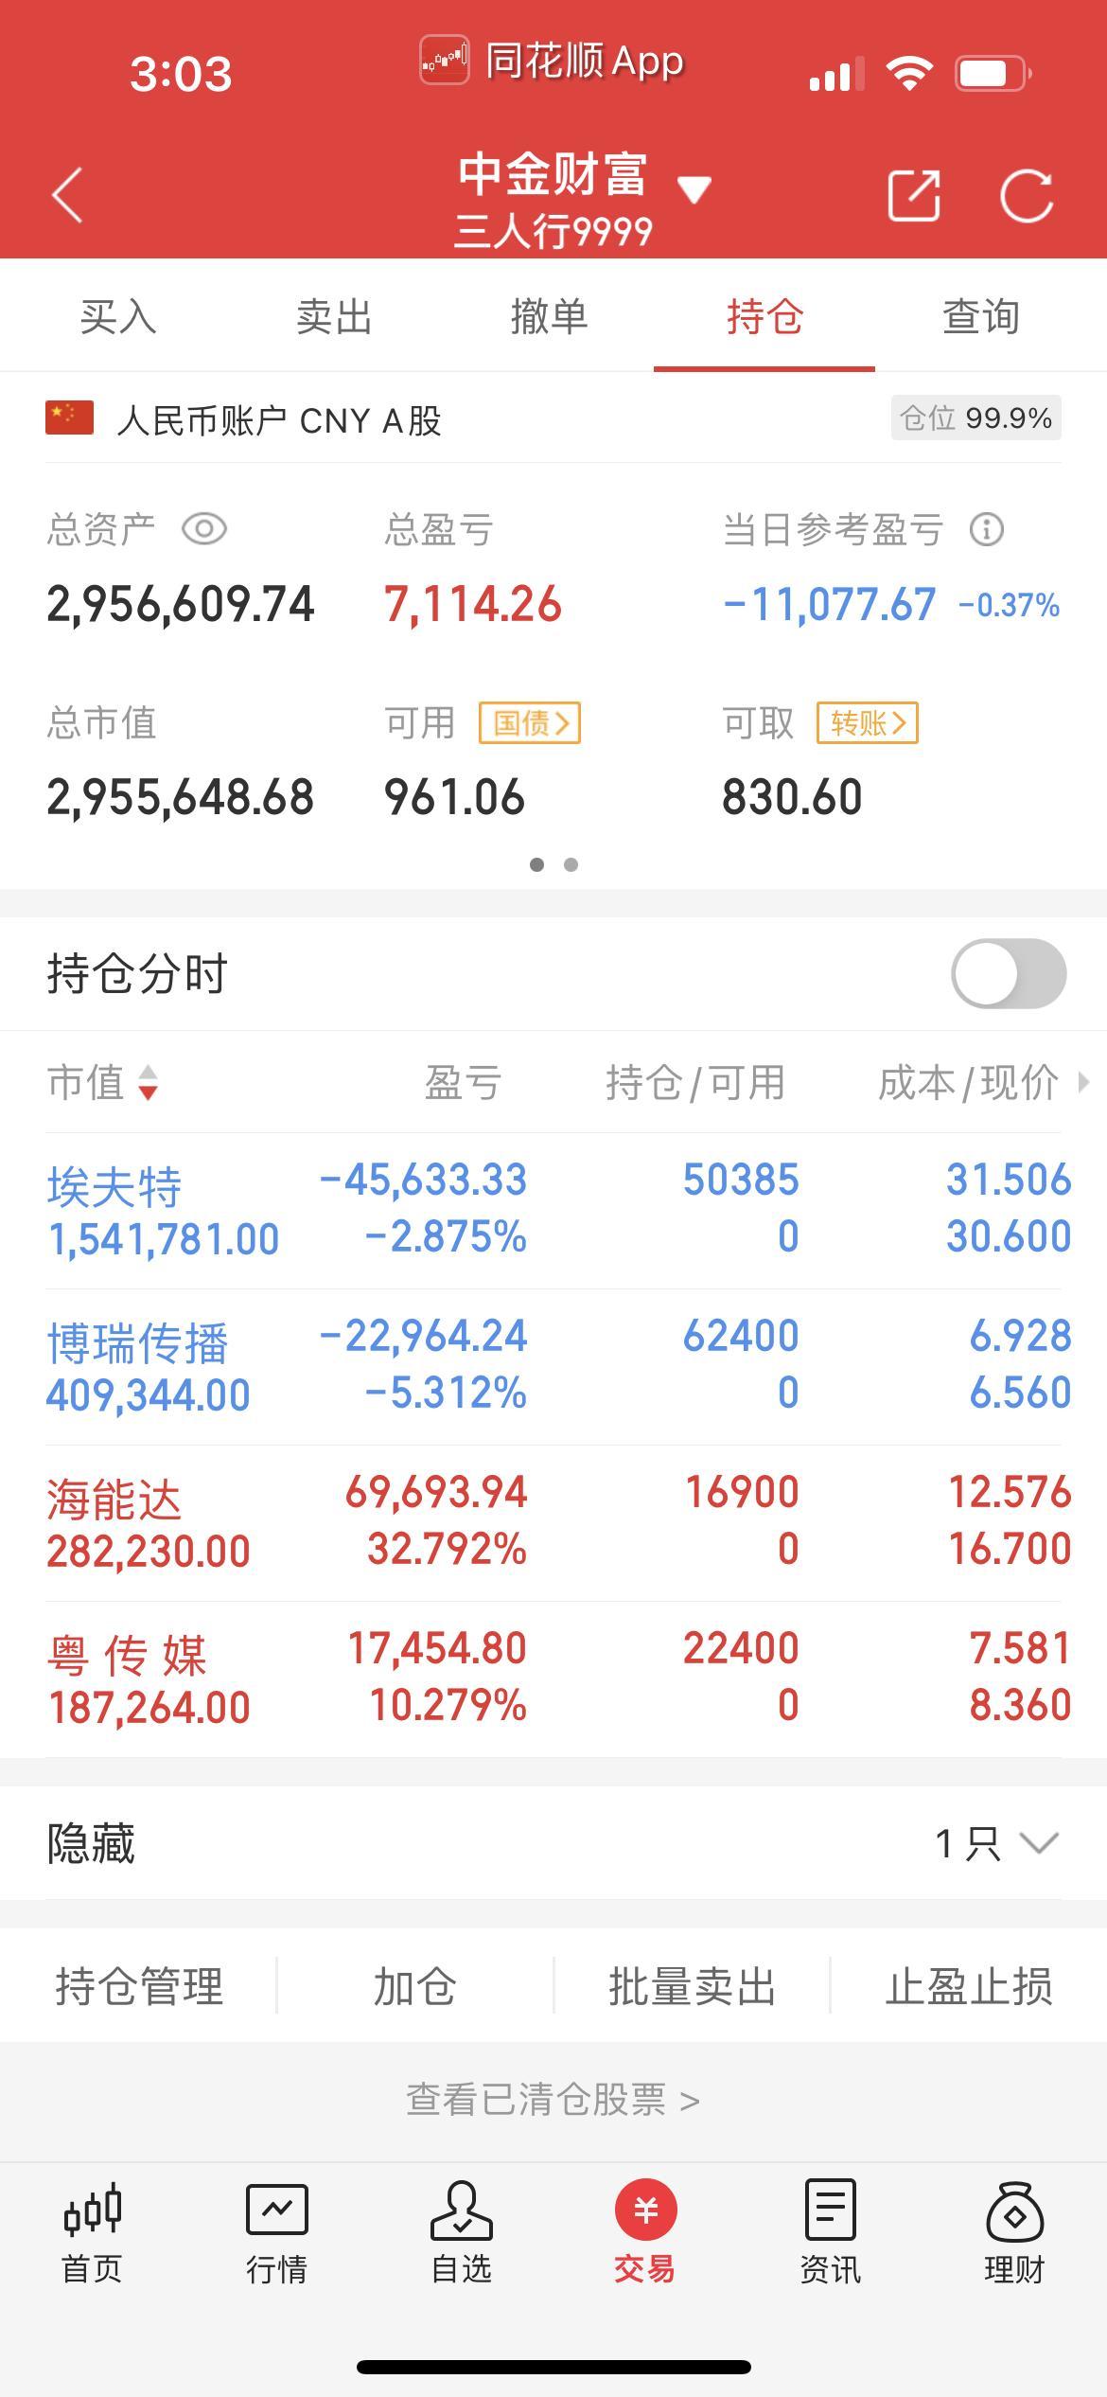Refresh holdings with the reload icon
The image size is (1107, 2397).
pyautogui.click(x=1027, y=196)
